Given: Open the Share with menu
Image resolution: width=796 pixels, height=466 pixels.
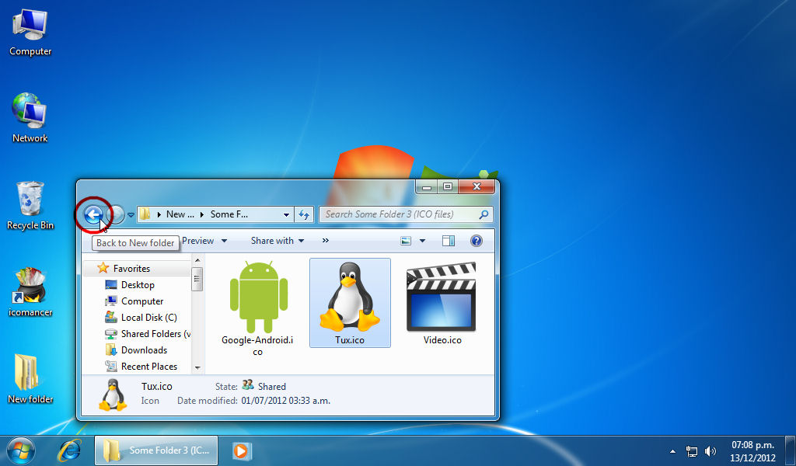Looking at the screenshot, I should tap(278, 241).
